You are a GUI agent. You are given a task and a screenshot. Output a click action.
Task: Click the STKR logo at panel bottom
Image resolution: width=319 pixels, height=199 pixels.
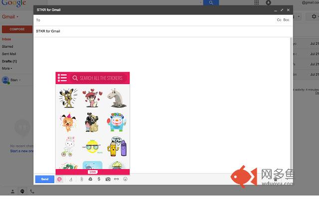click(93, 172)
